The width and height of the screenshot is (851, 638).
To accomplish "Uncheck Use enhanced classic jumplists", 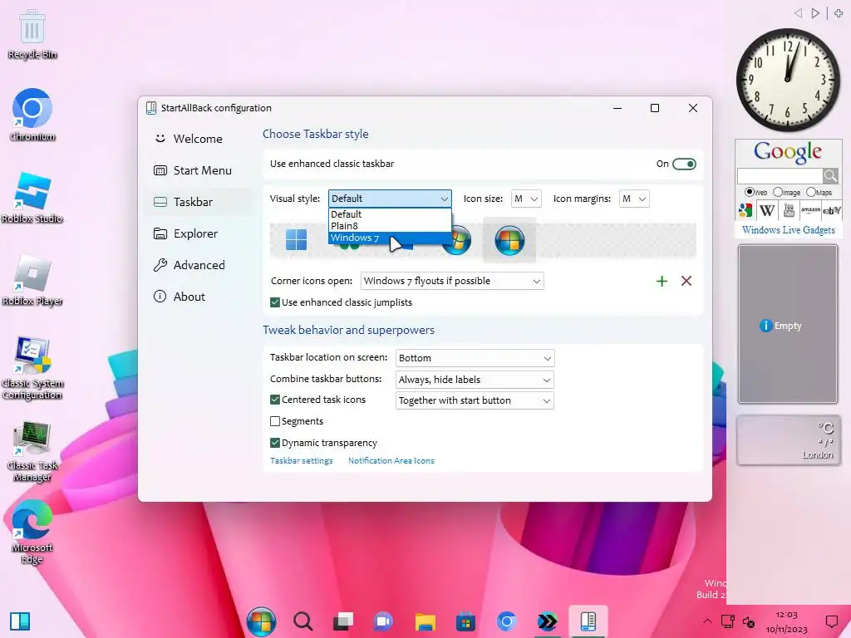I will point(275,302).
